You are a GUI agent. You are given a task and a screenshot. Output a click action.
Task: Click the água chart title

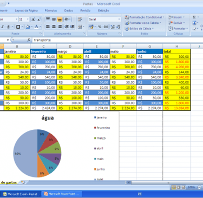coord(48,118)
